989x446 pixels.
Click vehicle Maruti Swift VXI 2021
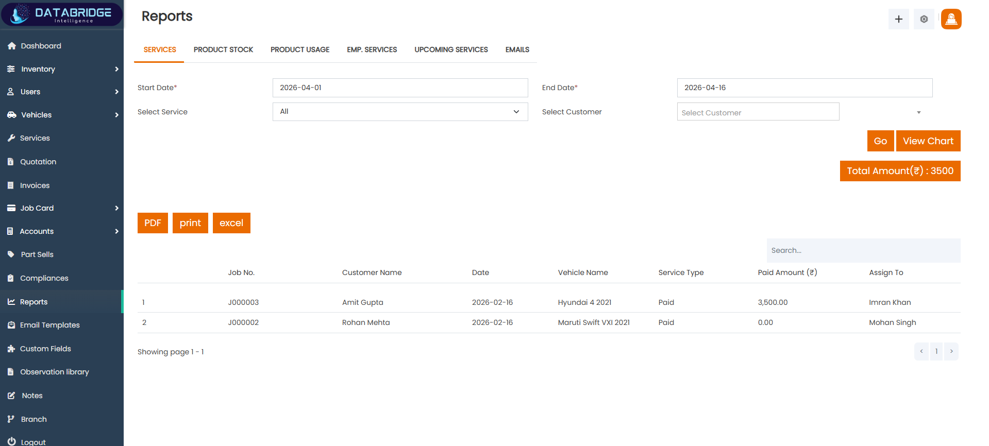tap(594, 322)
